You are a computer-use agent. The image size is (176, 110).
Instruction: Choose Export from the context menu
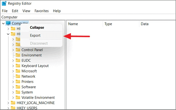coord(35,36)
